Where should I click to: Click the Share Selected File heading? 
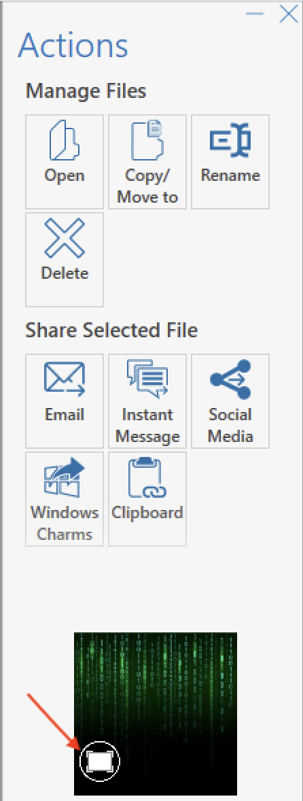(111, 330)
